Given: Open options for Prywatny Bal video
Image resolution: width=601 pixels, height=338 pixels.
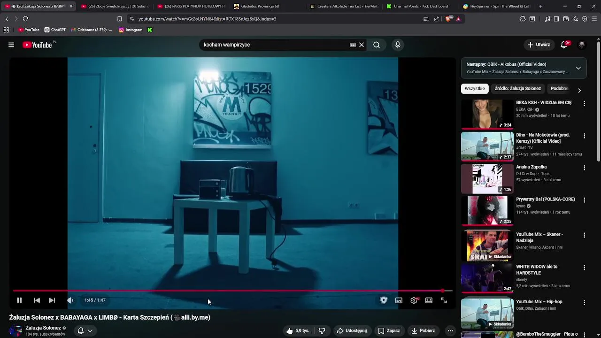Looking at the screenshot, I should click(x=584, y=200).
